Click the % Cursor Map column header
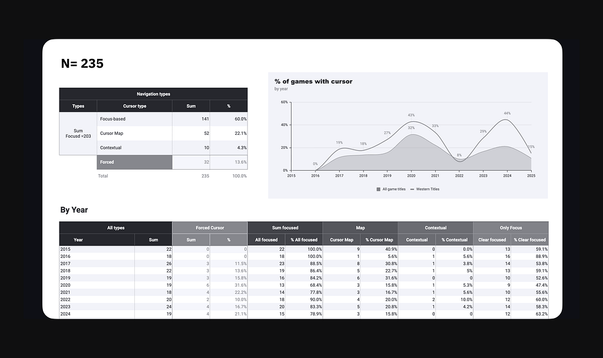 [x=379, y=240]
